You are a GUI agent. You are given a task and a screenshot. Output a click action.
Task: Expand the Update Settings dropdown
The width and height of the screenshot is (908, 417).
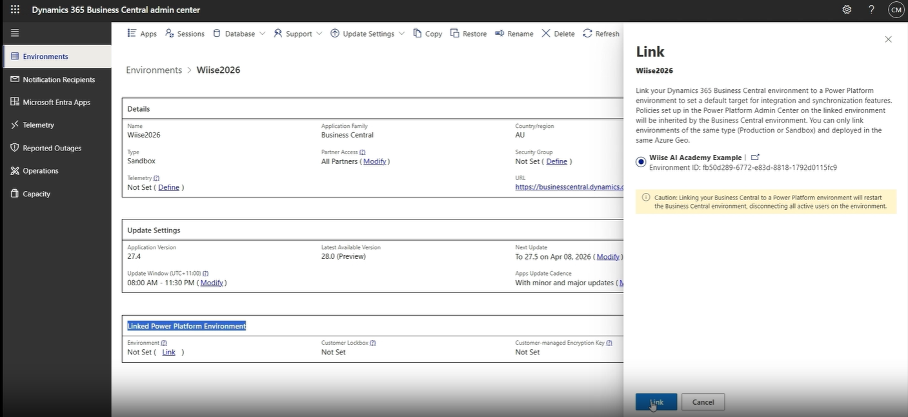[367, 34]
